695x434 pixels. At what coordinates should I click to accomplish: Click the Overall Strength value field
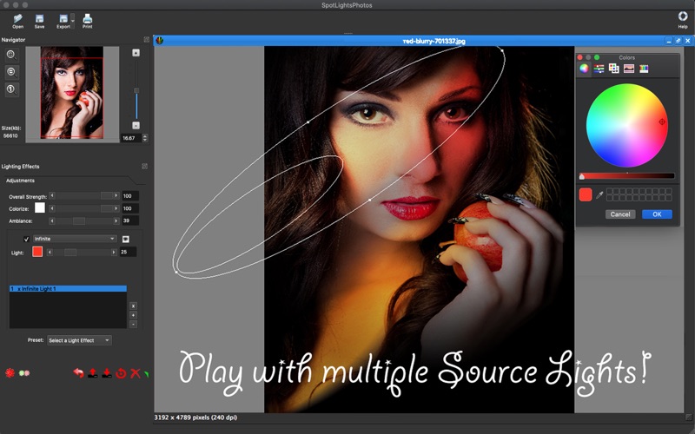(129, 196)
